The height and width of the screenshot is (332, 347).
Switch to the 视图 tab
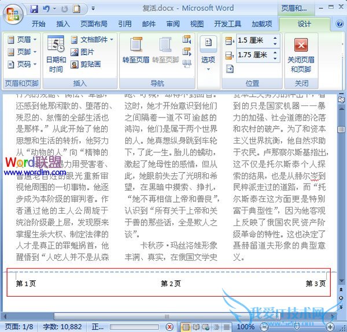tap(197, 24)
